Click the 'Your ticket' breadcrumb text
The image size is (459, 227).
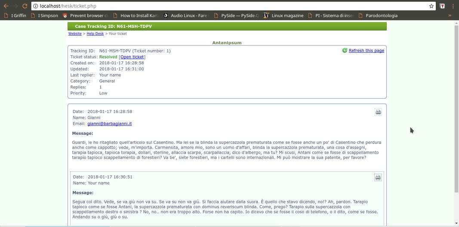(118, 34)
